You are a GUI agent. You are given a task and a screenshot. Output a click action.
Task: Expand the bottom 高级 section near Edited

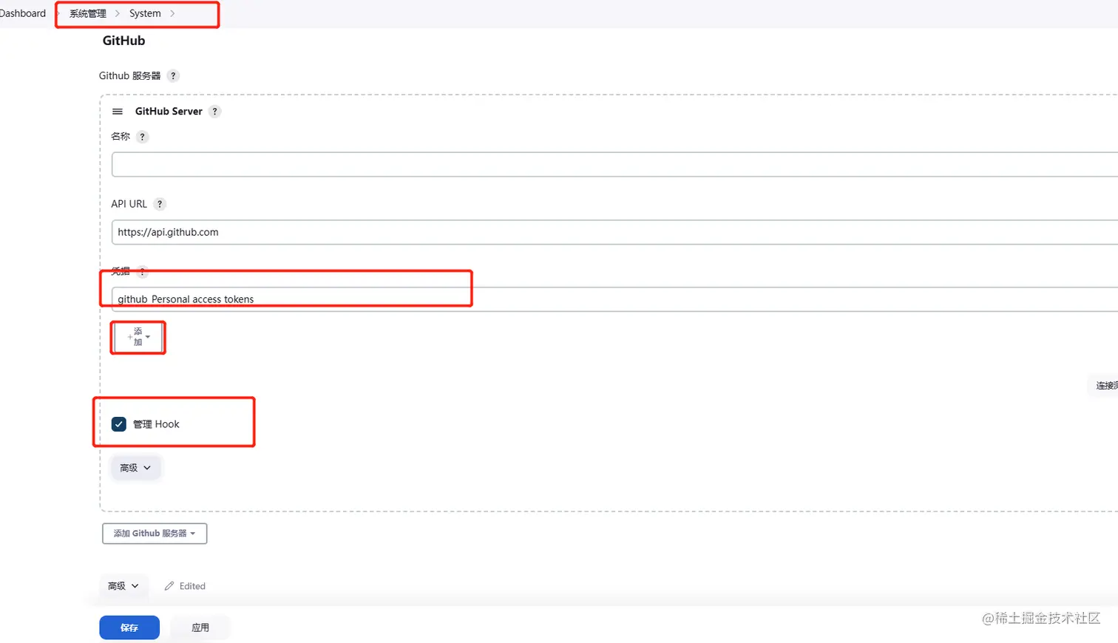pyautogui.click(x=123, y=586)
